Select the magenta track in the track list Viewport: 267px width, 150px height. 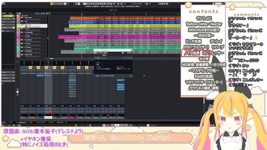(x=32, y=37)
